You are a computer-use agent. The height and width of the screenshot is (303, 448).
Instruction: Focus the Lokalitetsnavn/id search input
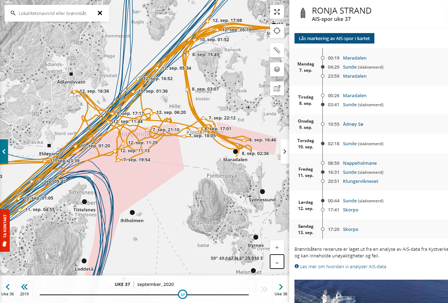pyautogui.click(x=52, y=13)
